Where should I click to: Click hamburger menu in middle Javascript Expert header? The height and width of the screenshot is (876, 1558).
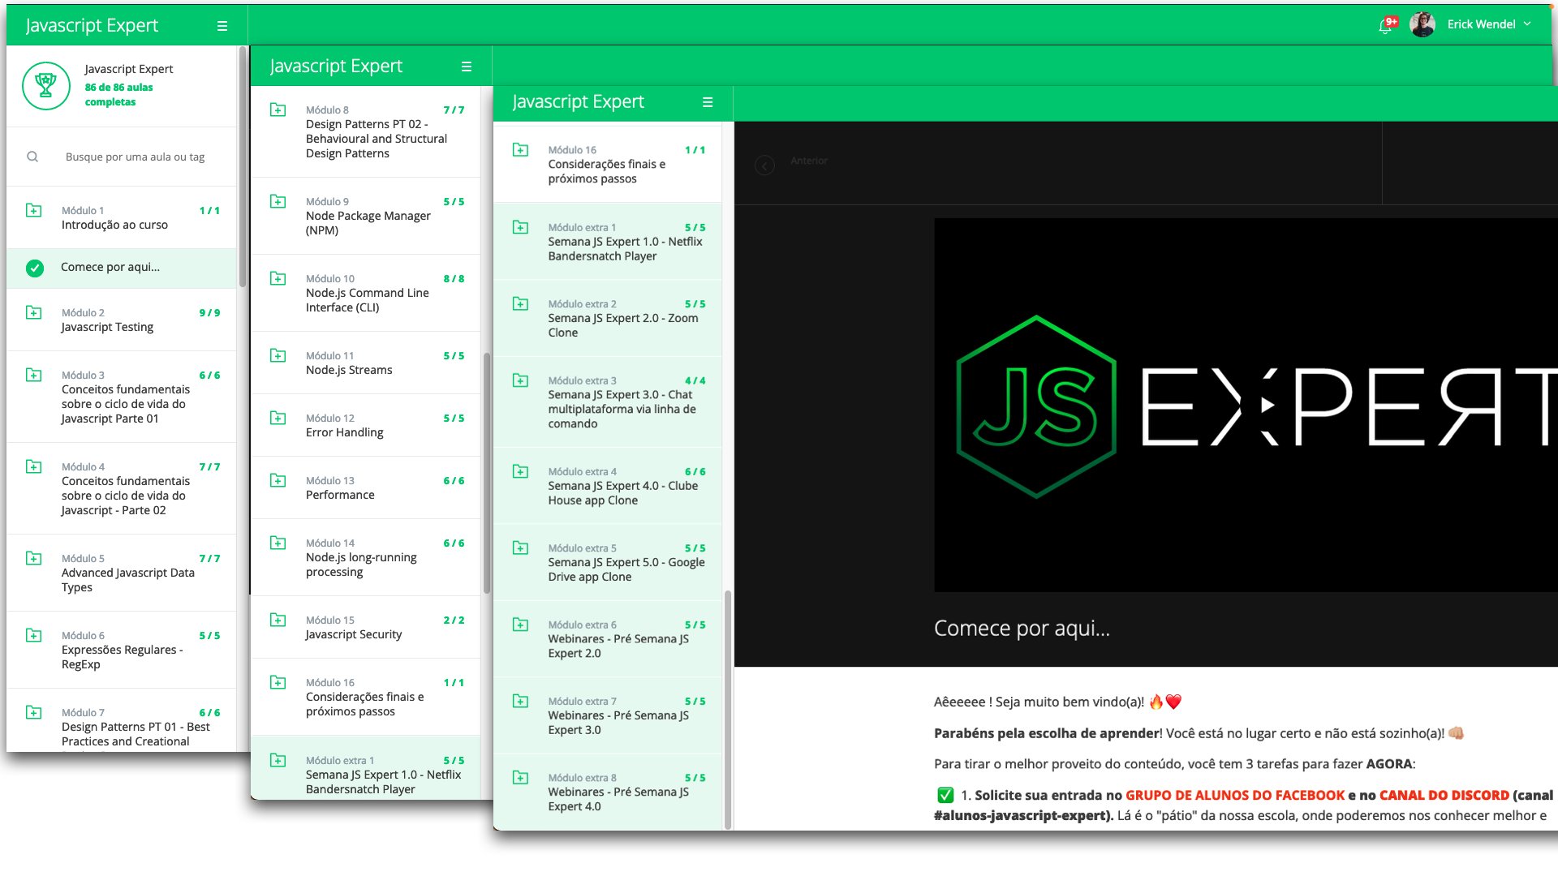(x=467, y=67)
